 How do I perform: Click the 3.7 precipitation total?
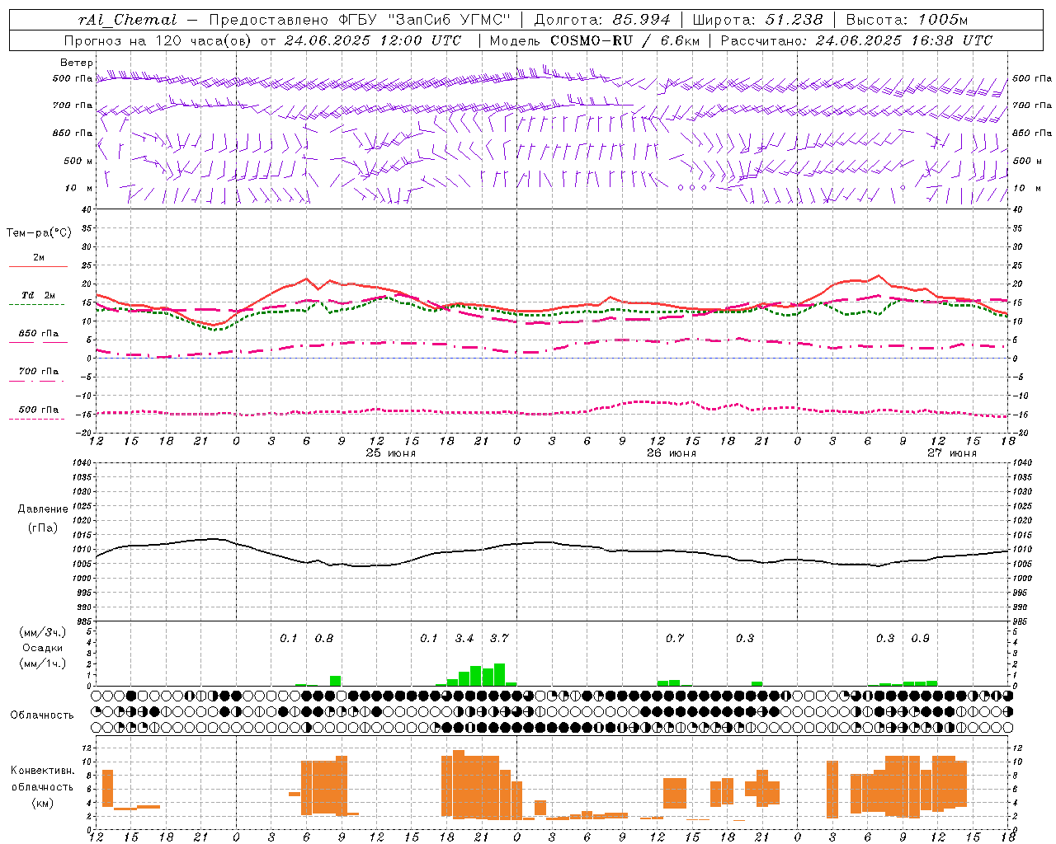[x=499, y=638]
